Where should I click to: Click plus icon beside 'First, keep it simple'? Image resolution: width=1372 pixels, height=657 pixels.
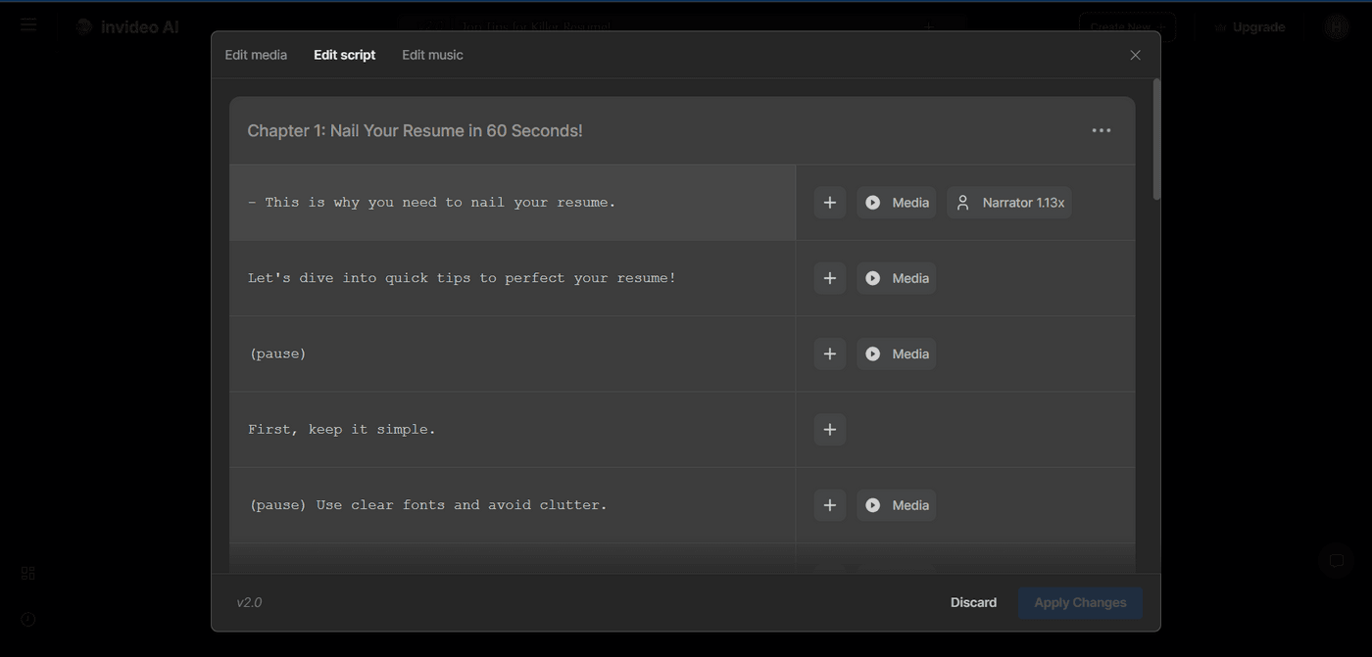829,430
